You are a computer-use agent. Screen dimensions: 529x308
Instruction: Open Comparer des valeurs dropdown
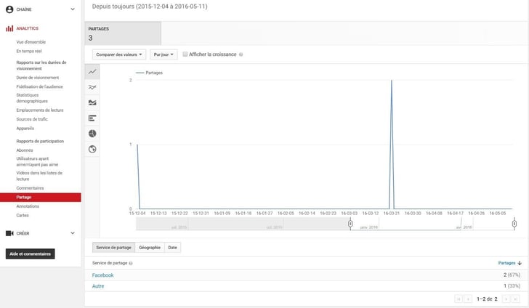tap(118, 54)
